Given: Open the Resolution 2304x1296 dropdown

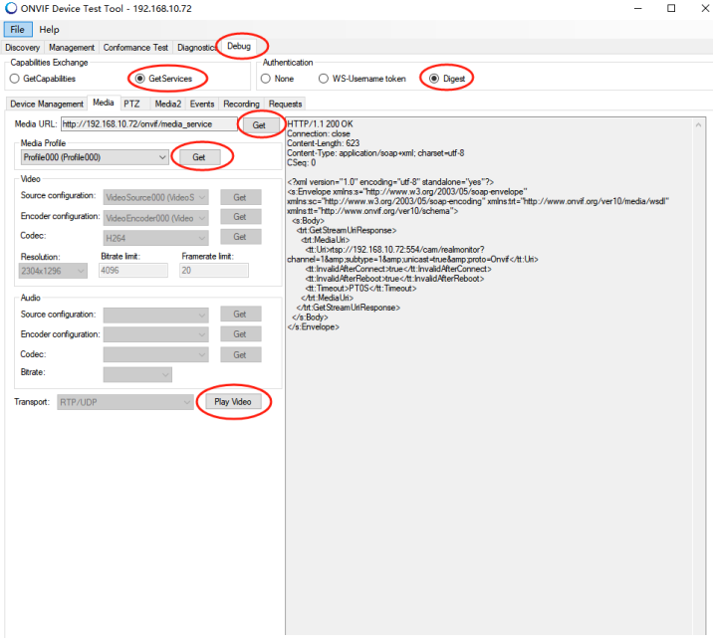Looking at the screenshot, I should (53, 271).
